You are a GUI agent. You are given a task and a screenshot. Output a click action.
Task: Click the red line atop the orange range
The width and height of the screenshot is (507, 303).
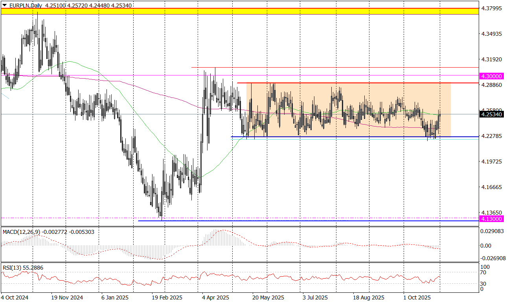[354, 83]
